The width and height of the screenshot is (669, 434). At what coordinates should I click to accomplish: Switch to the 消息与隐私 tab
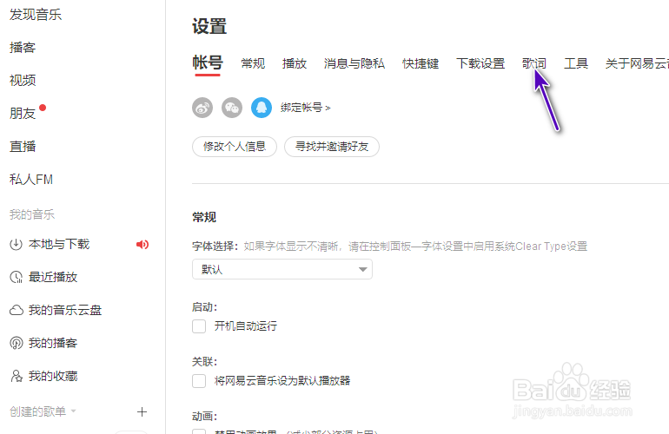click(354, 63)
